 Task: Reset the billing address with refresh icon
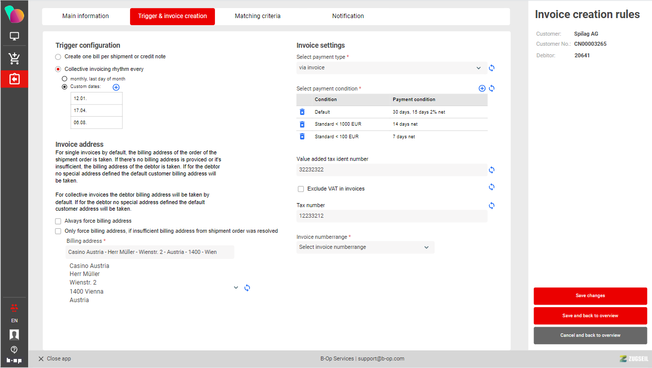pyautogui.click(x=247, y=288)
